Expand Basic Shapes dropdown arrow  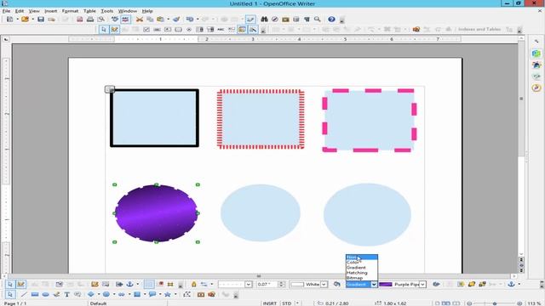point(99,295)
